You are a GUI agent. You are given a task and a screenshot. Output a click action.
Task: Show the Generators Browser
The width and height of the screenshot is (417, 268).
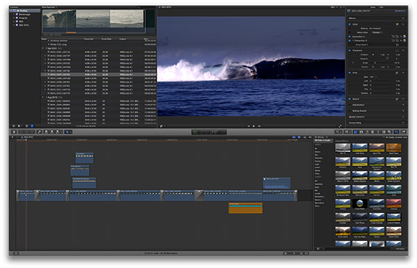coord(384,132)
